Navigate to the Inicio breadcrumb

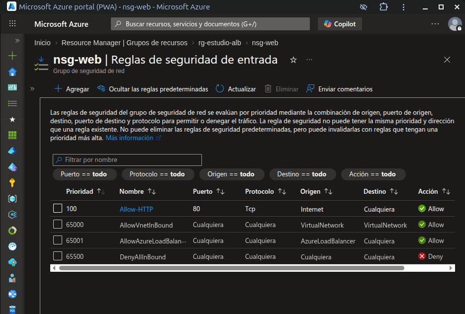42,43
